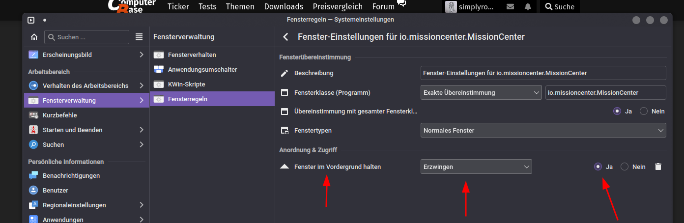Open the Erzwingen dropdown

[x=476, y=167]
